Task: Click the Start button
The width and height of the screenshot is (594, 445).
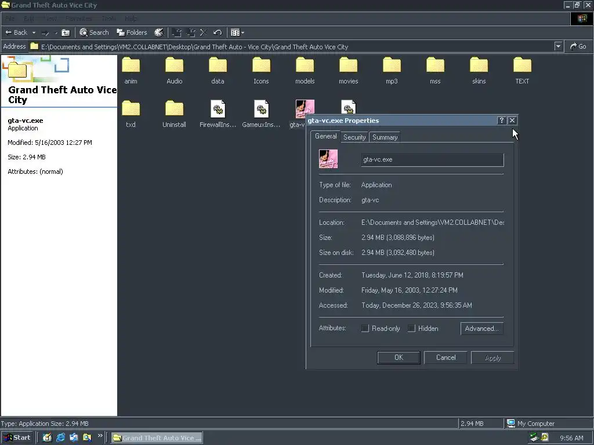Action: click(x=17, y=438)
